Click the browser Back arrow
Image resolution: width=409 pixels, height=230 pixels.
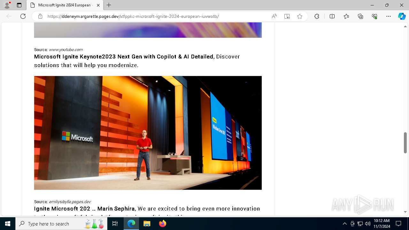(9, 16)
